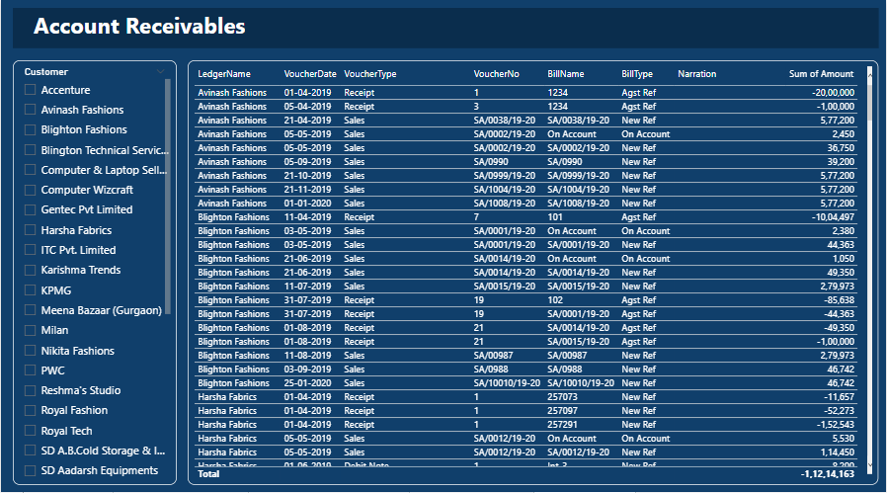Sort by the VoucherDate column header
The image size is (887, 493).
[x=310, y=73]
